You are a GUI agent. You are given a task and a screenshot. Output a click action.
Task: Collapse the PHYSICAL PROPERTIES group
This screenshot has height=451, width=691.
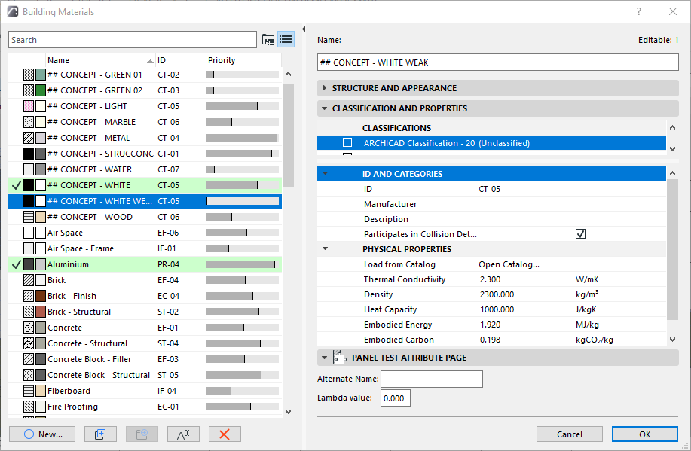pyautogui.click(x=326, y=248)
